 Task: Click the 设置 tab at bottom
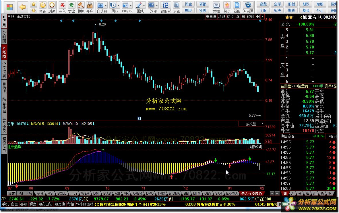(12, 193)
